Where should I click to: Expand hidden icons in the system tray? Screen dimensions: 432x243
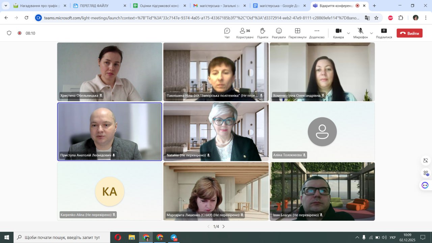click(357, 238)
